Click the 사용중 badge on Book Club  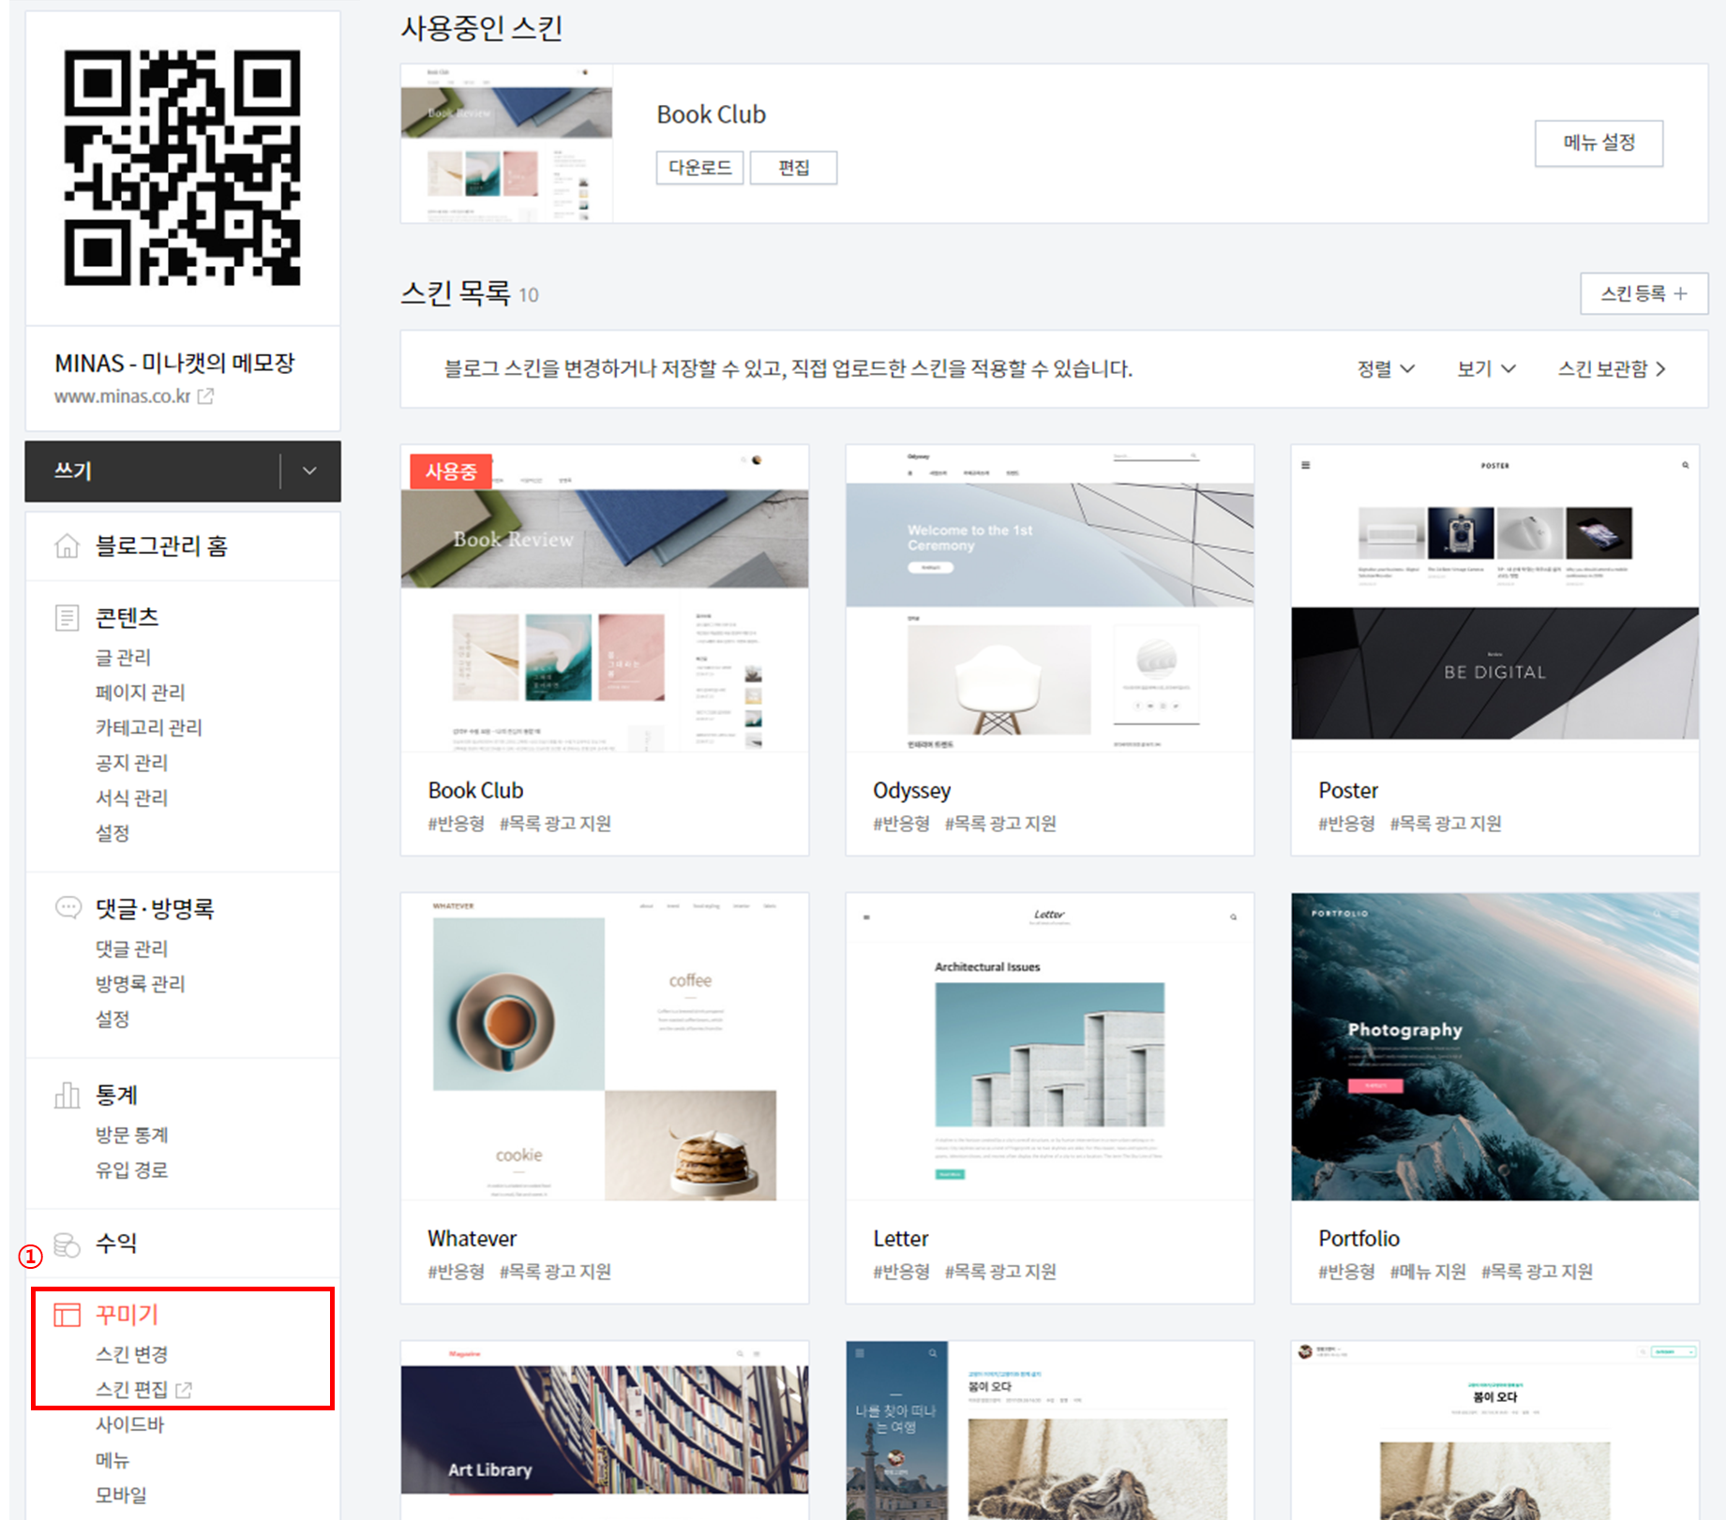[451, 471]
